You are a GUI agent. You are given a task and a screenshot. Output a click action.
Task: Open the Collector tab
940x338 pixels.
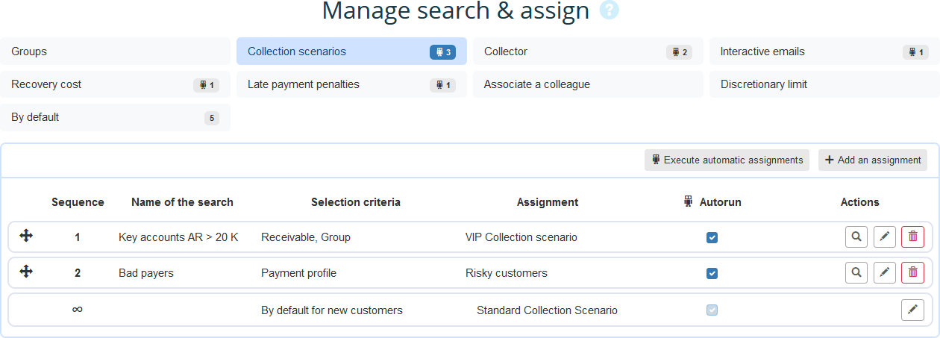coord(587,51)
